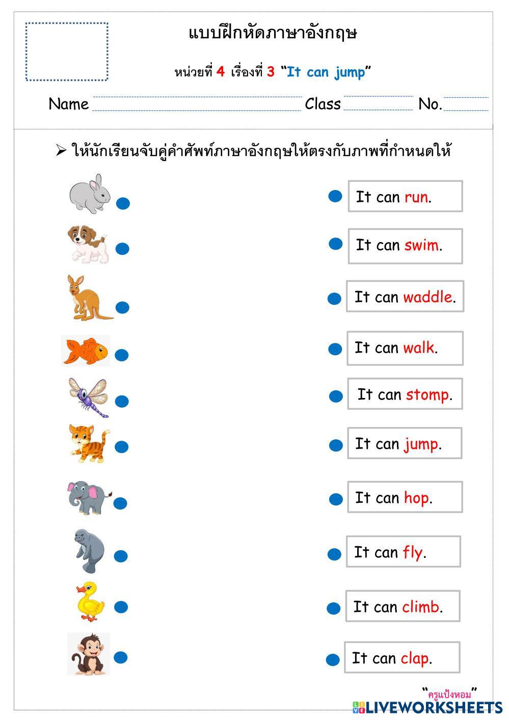
Task: Click the Name input line
Action: click(x=197, y=104)
